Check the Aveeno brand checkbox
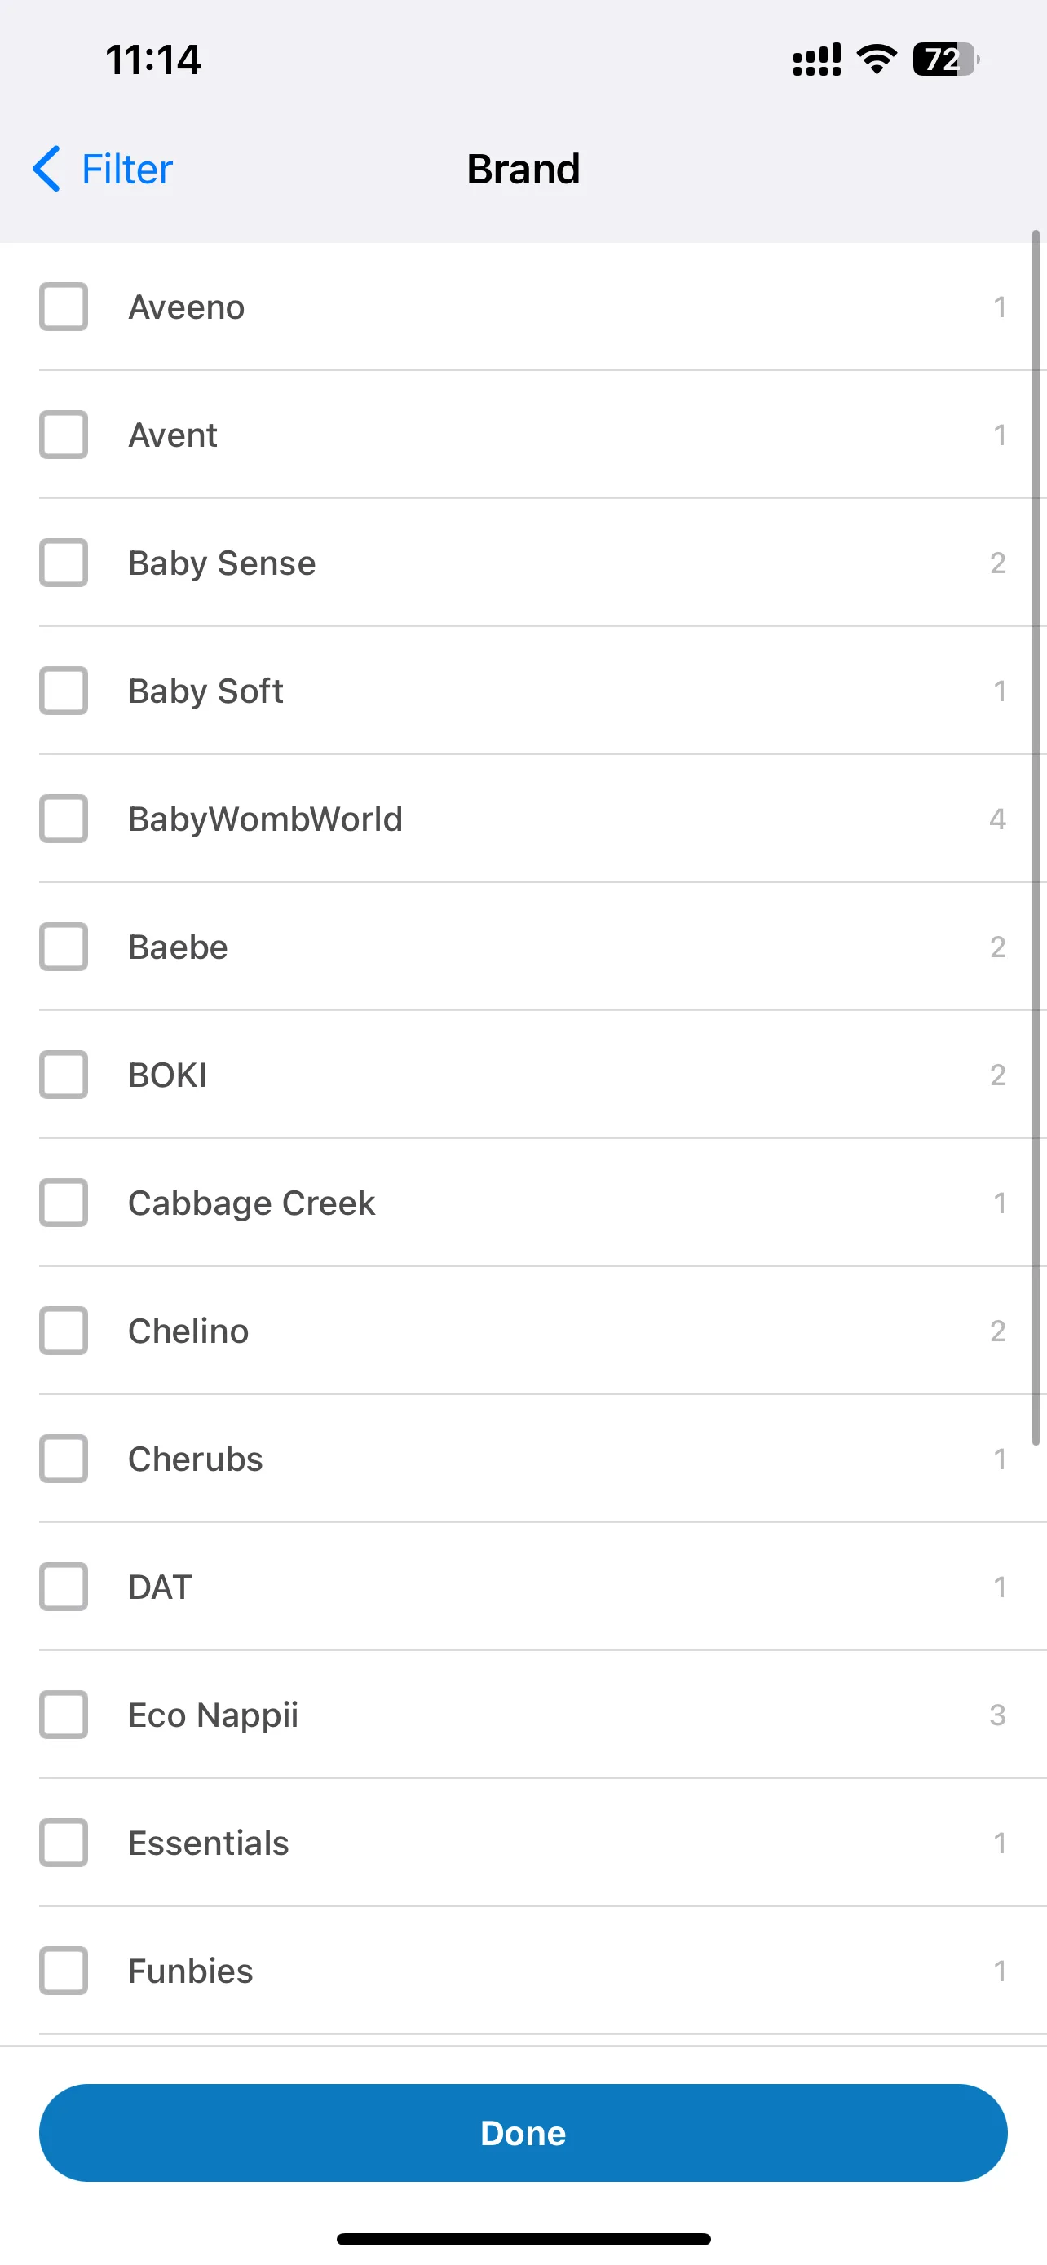The image size is (1047, 2265). pos(64,307)
